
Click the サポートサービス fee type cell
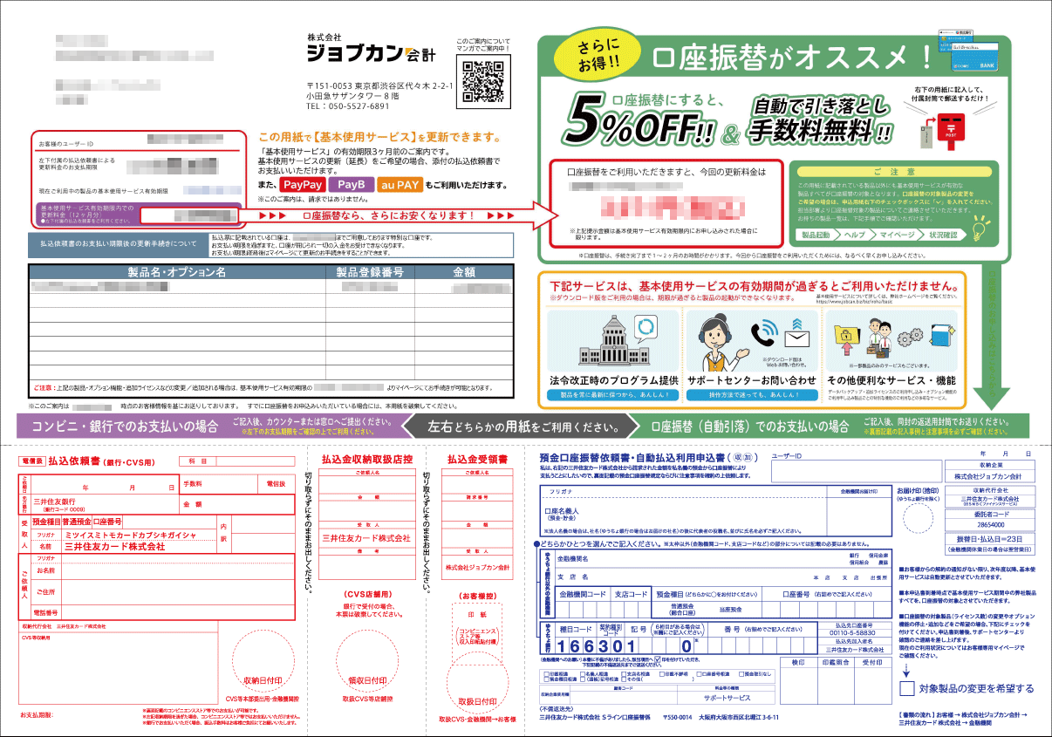[728, 699]
